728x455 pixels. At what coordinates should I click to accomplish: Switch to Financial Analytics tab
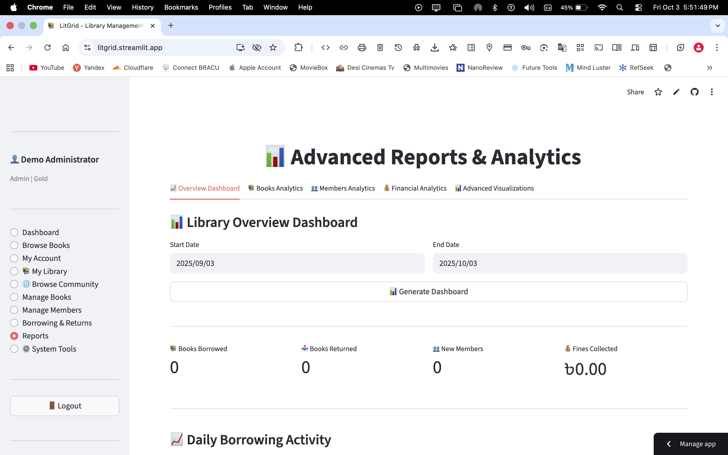pyautogui.click(x=415, y=188)
